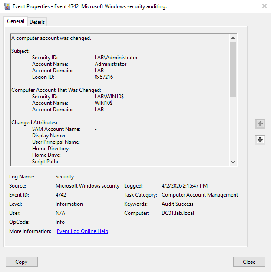The height and width of the screenshot is (272, 271).
Task: Click the description box scrollbar thumb
Action: point(233,69)
